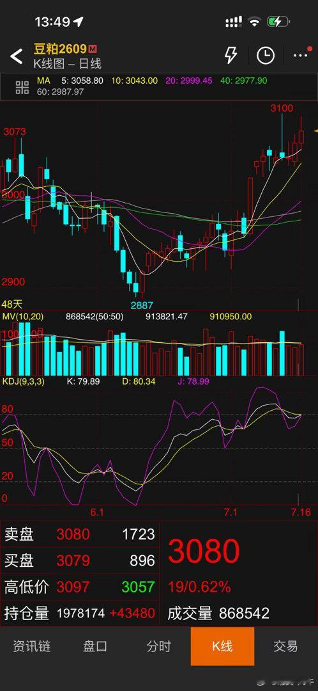The height and width of the screenshot is (691, 318).
Task: Open the 资讯链 tab
Action: point(32,646)
